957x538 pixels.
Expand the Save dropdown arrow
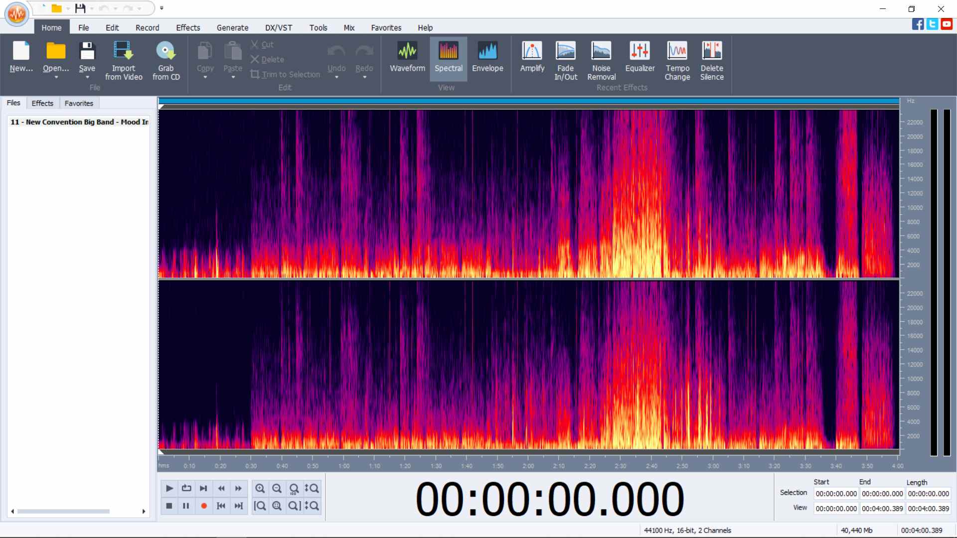click(x=87, y=77)
